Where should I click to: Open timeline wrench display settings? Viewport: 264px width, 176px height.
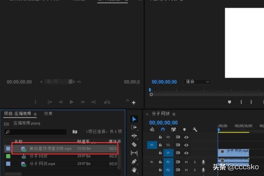pyautogui.click(x=195, y=129)
